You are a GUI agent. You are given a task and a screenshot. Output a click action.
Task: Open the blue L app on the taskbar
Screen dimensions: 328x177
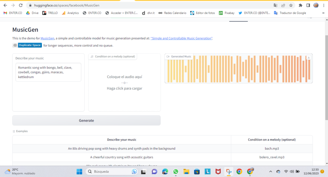(207, 172)
